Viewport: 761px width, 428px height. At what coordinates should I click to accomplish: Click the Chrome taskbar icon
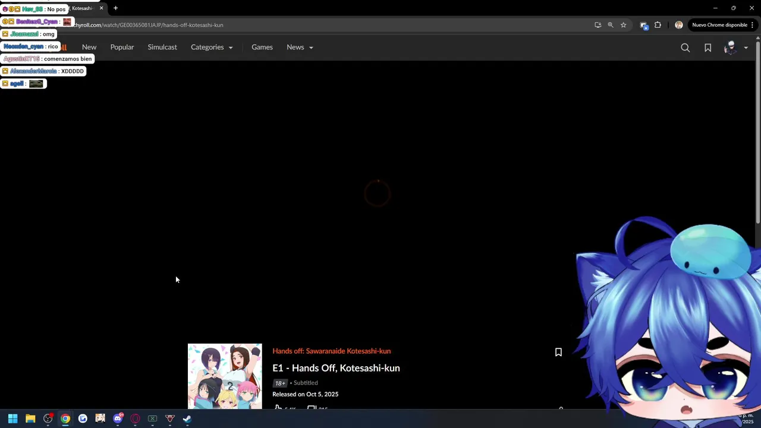tap(65, 418)
